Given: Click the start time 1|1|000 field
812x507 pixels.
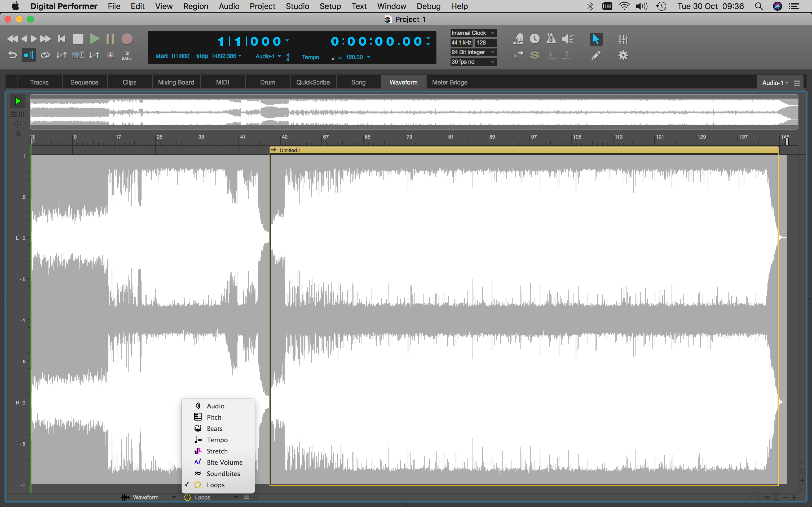Looking at the screenshot, I should click(180, 56).
